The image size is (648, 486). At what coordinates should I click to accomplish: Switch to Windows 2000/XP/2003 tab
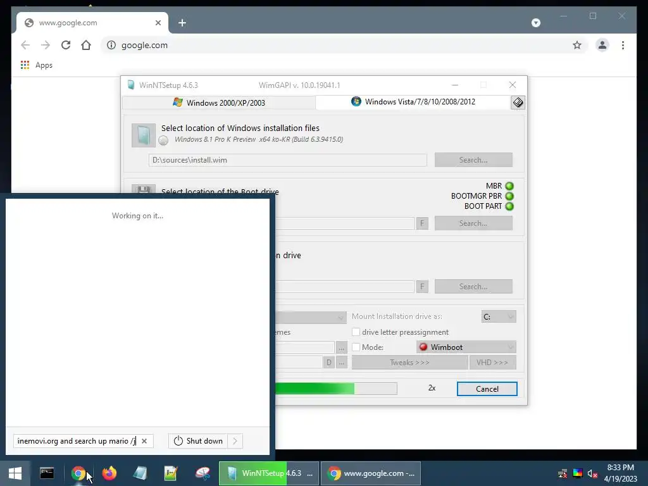pyautogui.click(x=219, y=103)
